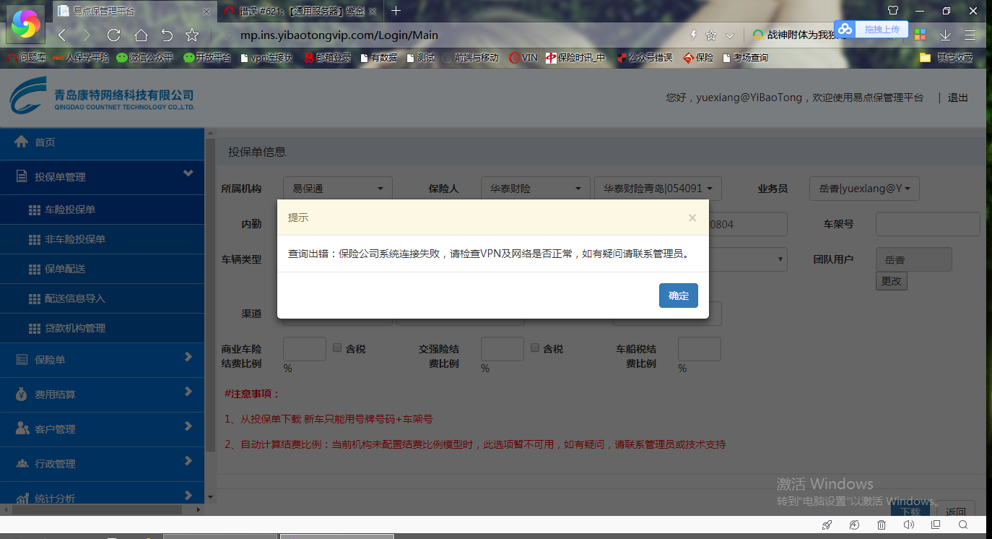Switch to the 错误 #621 tab
The image size is (992, 539).
point(300,11)
